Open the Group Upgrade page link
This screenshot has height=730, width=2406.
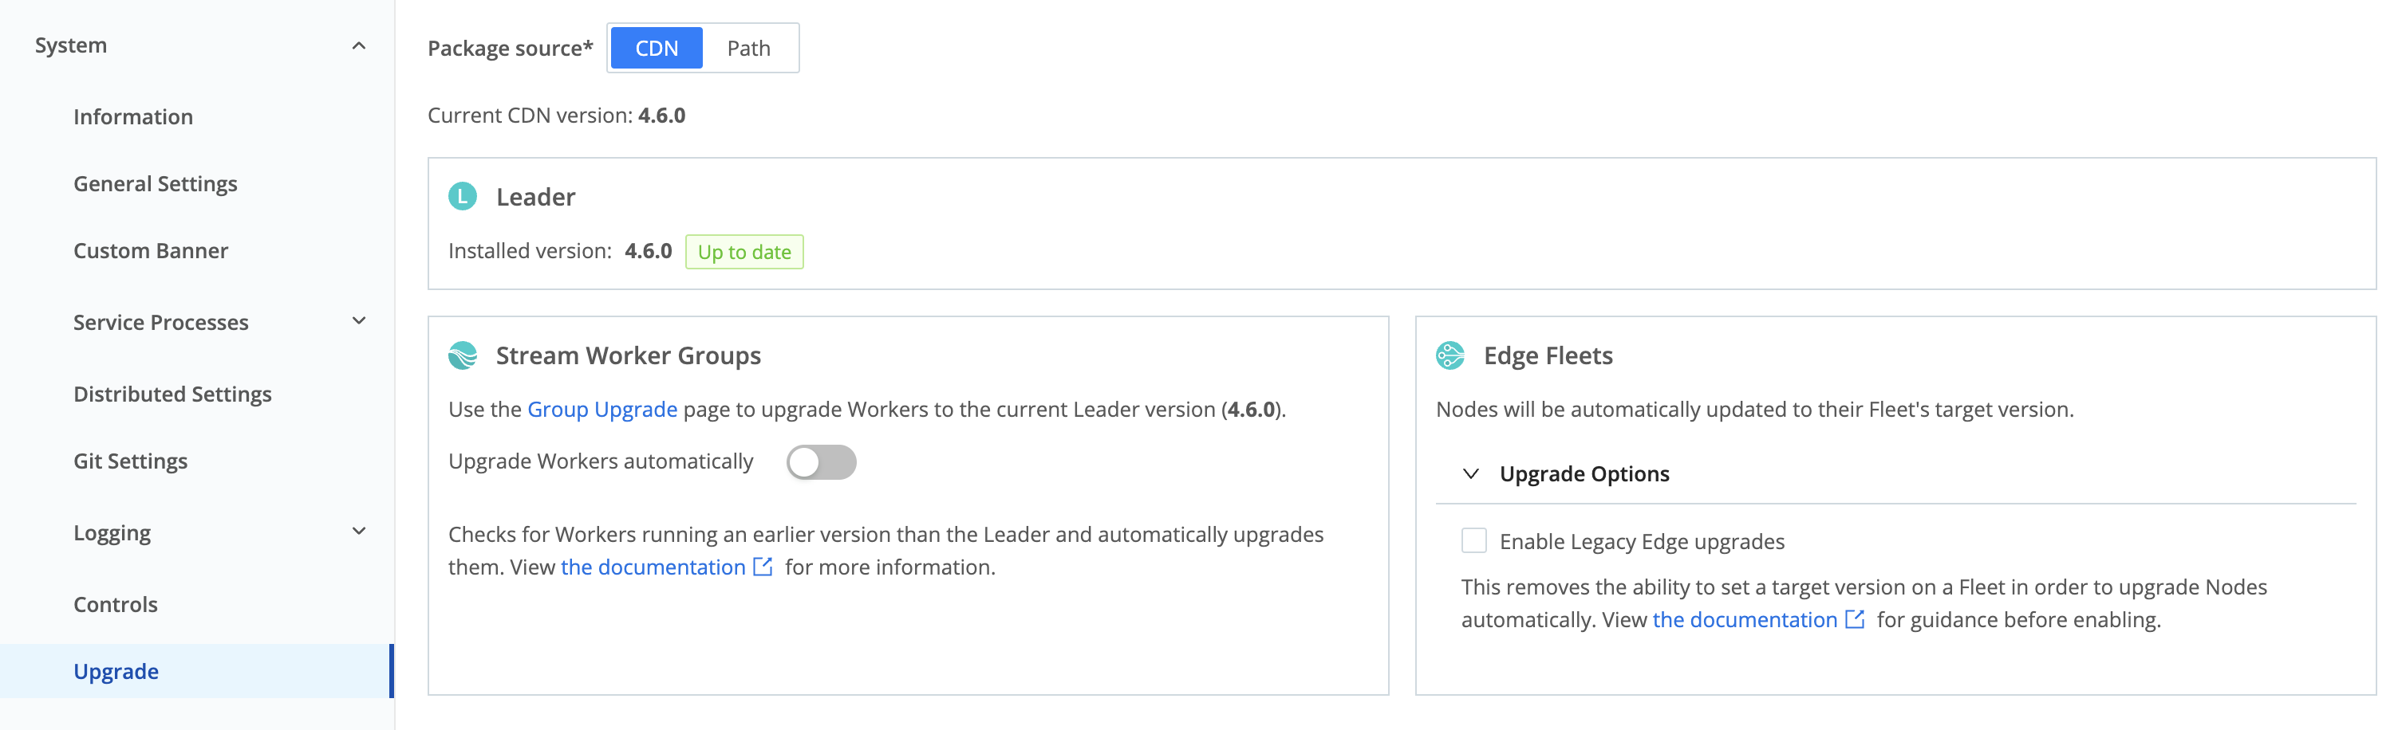(x=601, y=409)
